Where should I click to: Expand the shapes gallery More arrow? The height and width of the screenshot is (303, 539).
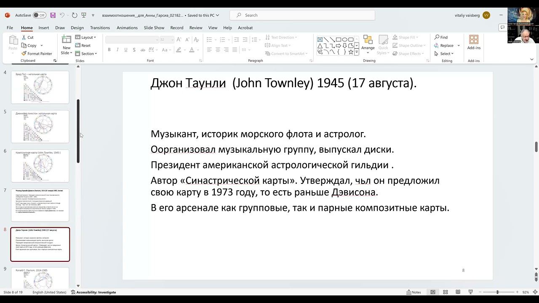357,52
